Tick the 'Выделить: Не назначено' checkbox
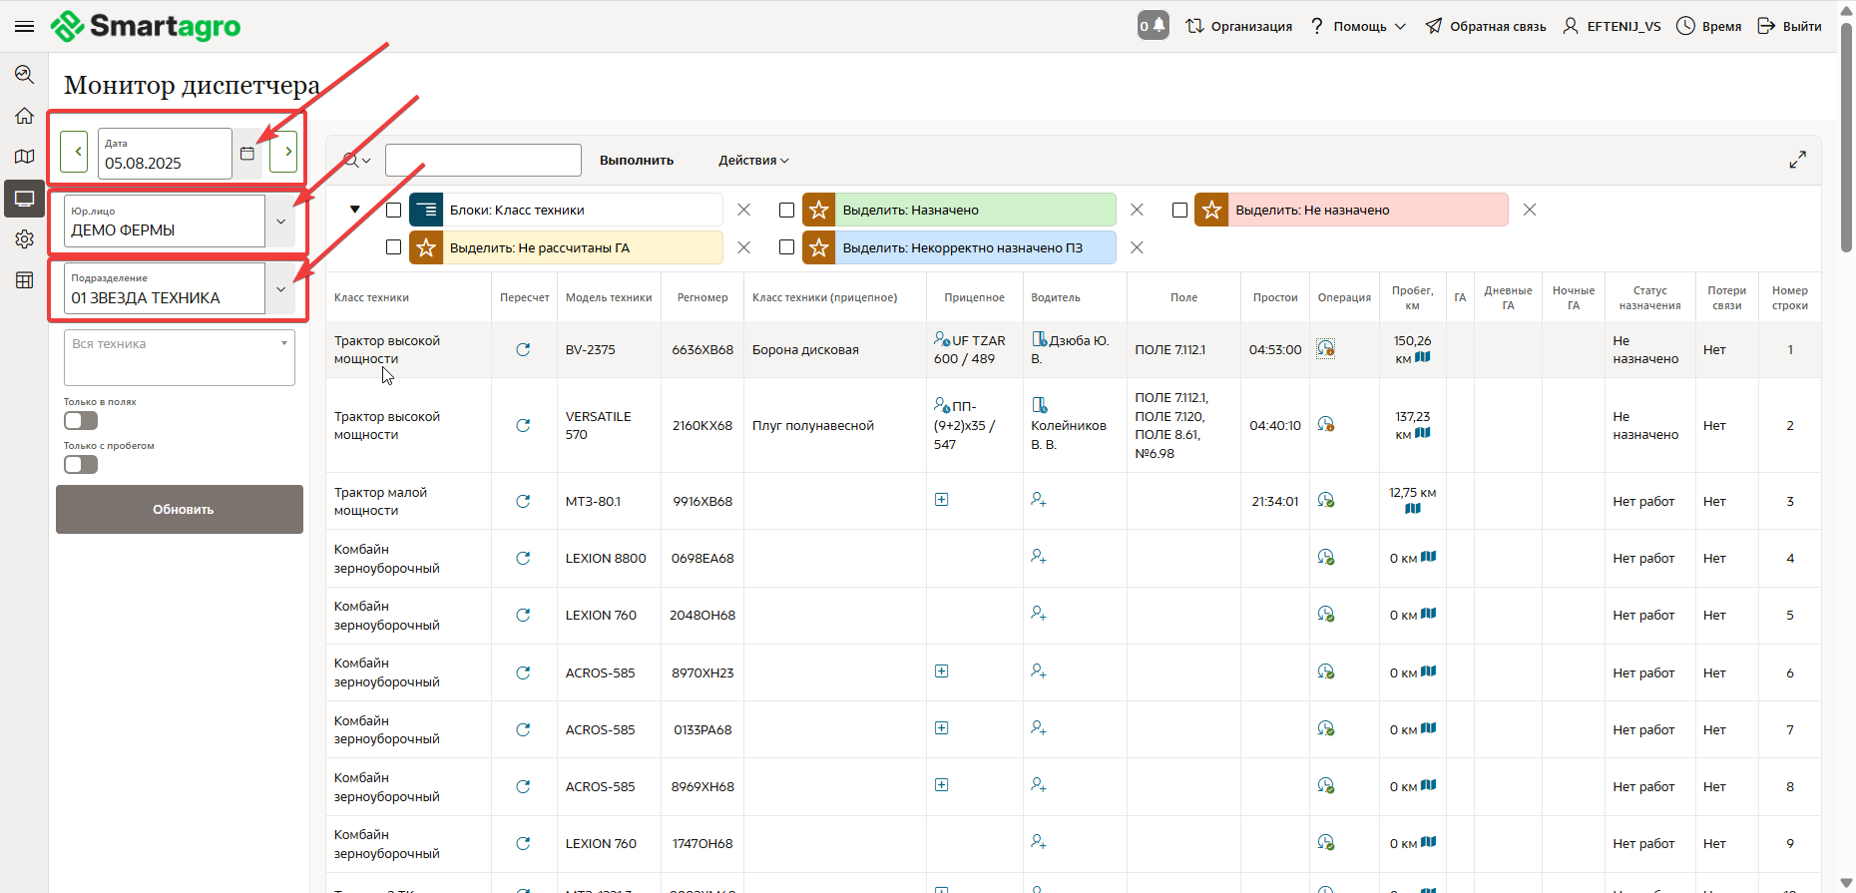Screen dimensions: 1856x893 coord(1179,211)
